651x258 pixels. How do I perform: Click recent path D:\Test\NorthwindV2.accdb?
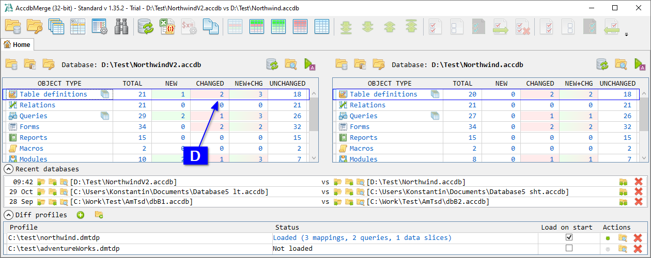click(x=123, y=182)
